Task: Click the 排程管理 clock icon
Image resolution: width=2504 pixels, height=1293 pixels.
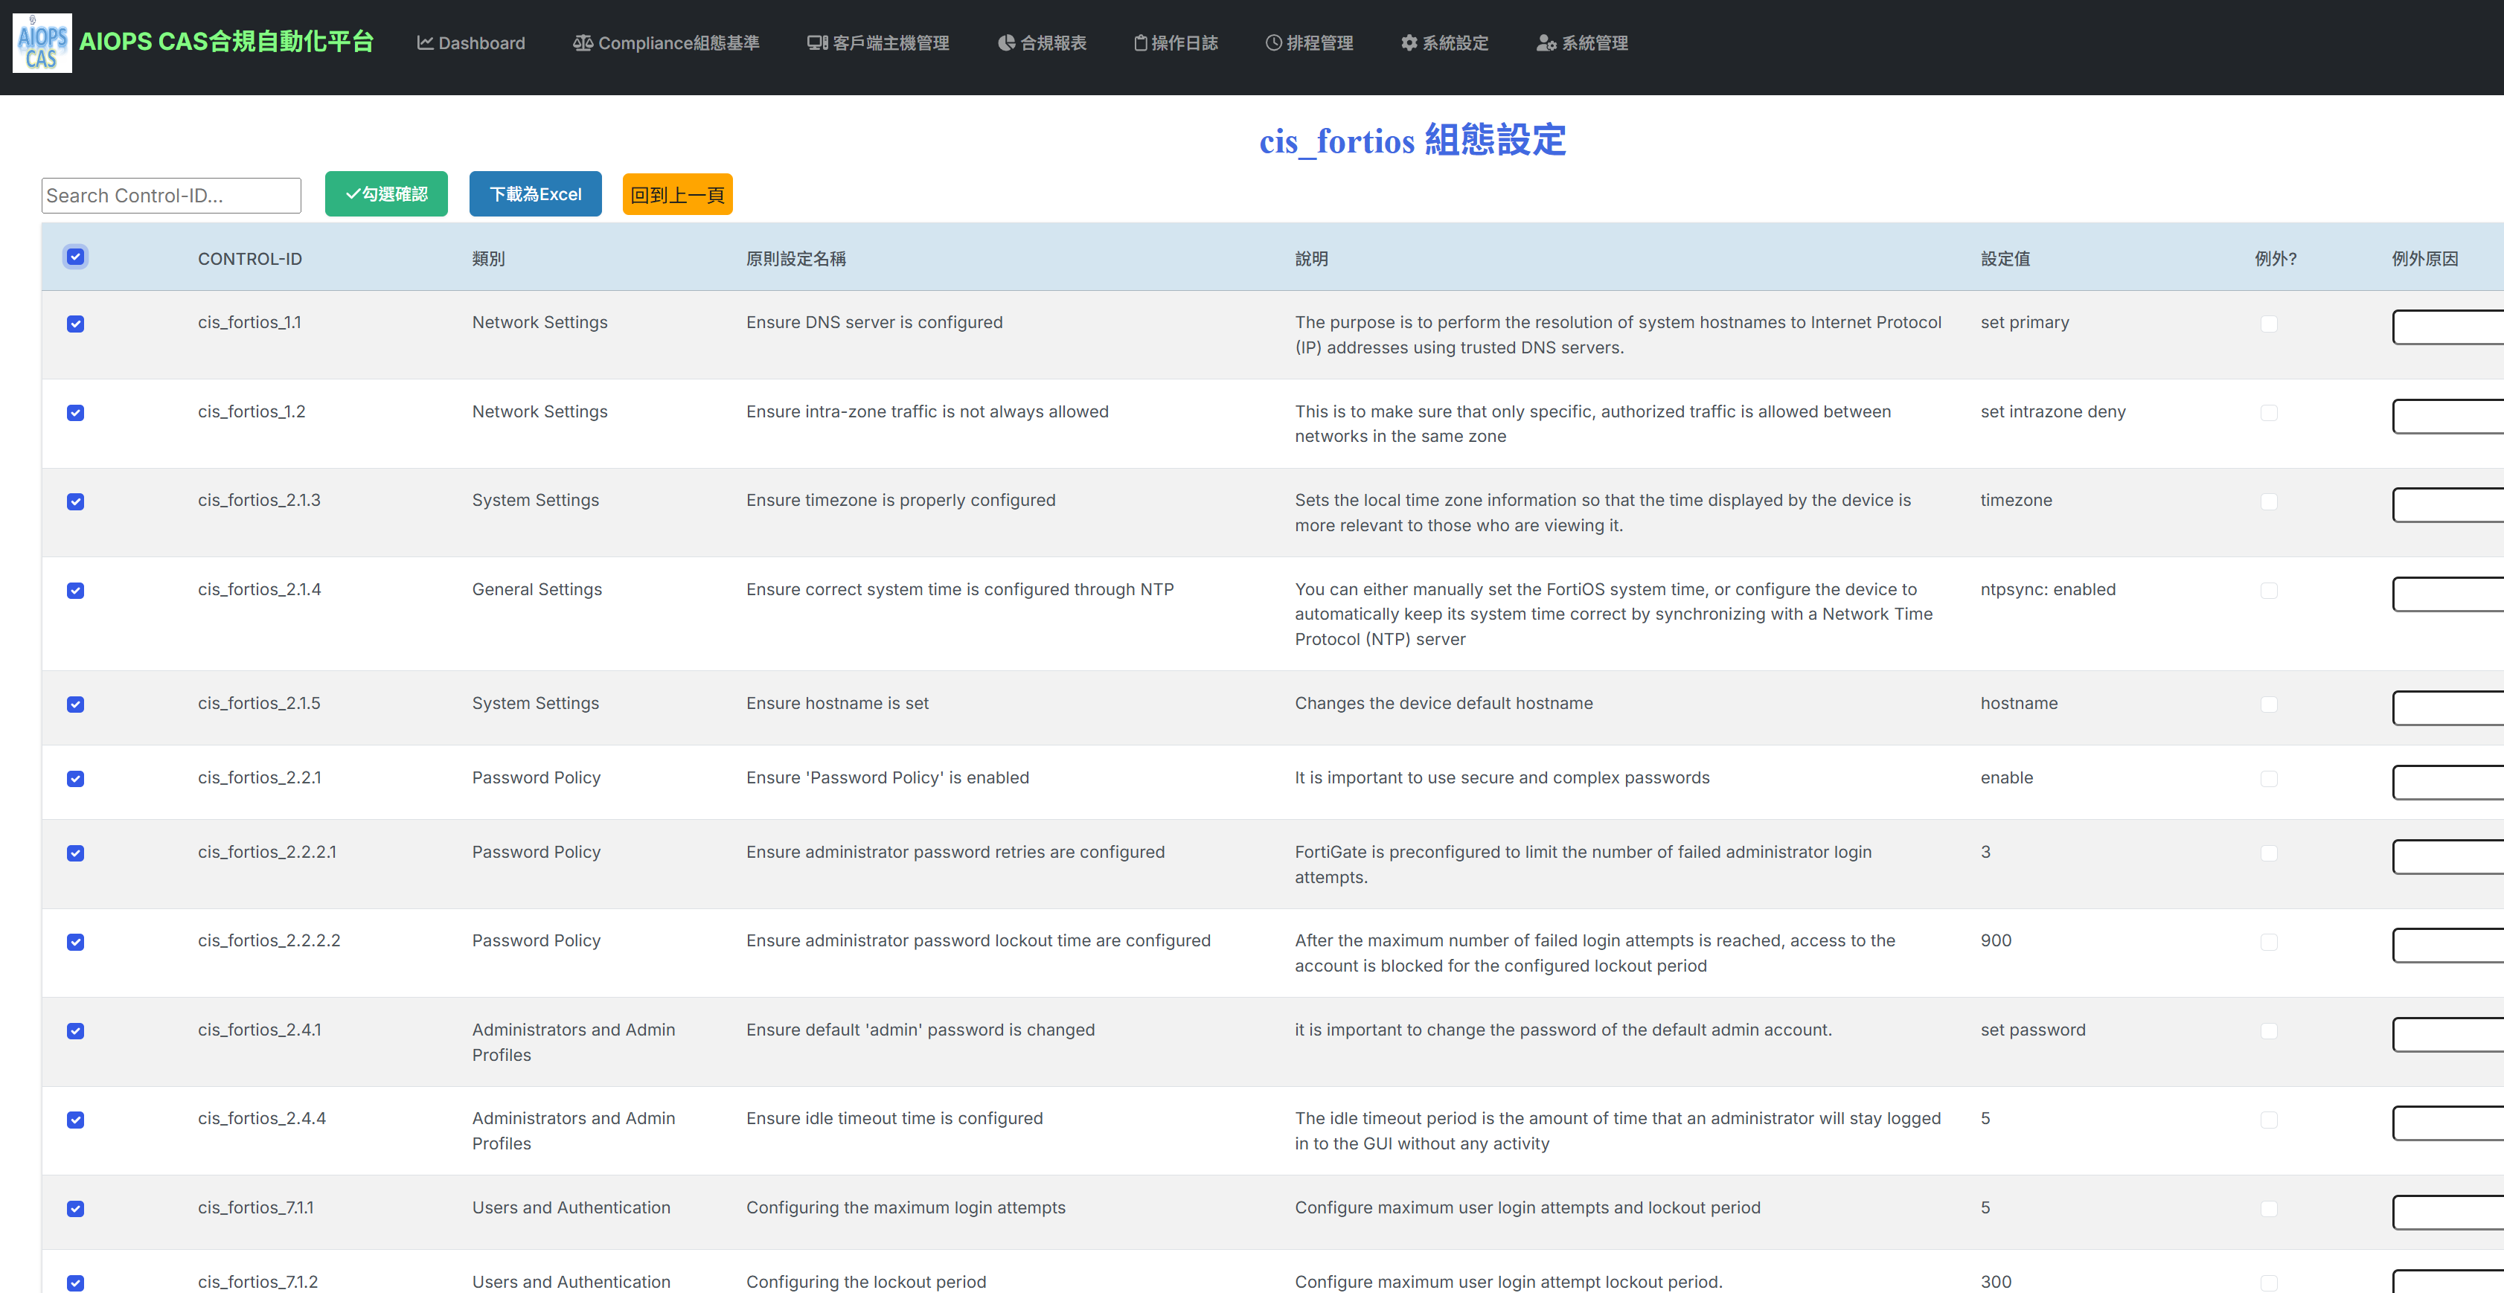Action: (1273, 42)
